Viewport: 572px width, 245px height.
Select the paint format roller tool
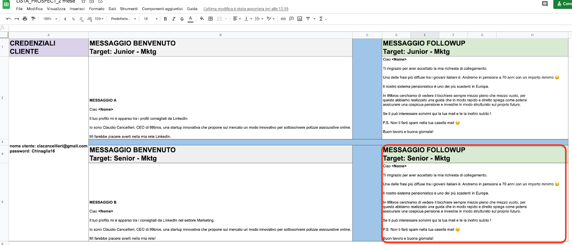click(x=33, y=19)
